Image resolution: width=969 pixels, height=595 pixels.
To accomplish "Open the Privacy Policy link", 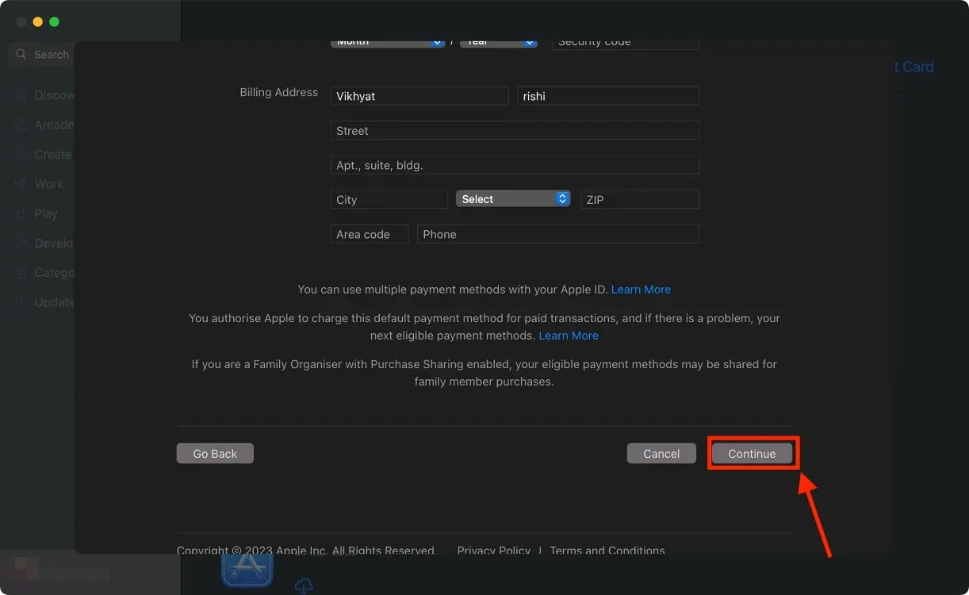I will [493, 551].
